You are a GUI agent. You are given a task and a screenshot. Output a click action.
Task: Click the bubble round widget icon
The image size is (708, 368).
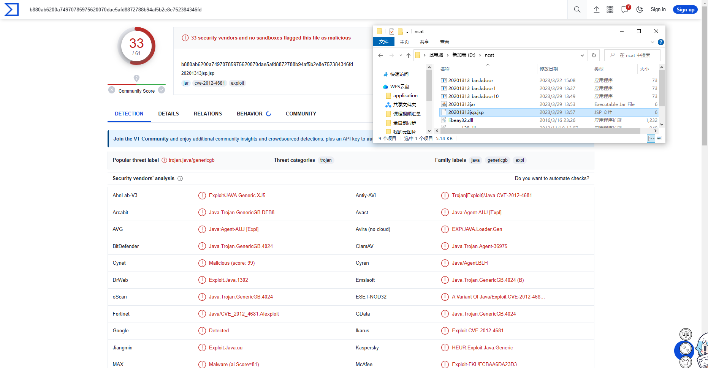pos(685,349)
